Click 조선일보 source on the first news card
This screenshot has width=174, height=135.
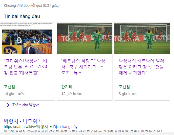click(11, 87)
